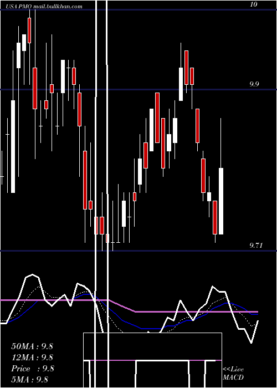The height and width of the screenshot is (388, 277).
Task: Click the 9.71 price level label
Action: (x=255, y=246)
